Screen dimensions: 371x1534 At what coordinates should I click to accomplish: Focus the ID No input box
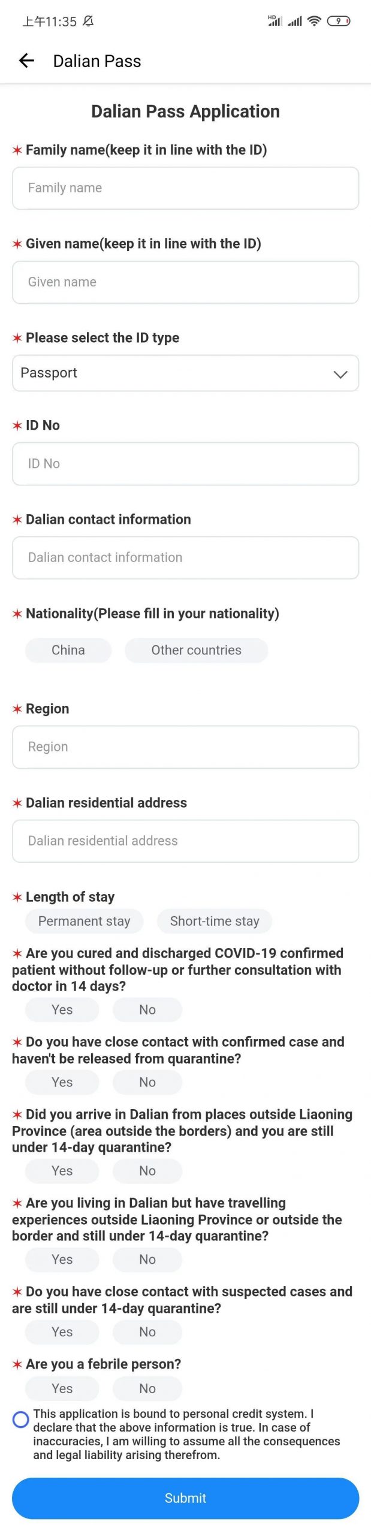(x=186, y=463)
